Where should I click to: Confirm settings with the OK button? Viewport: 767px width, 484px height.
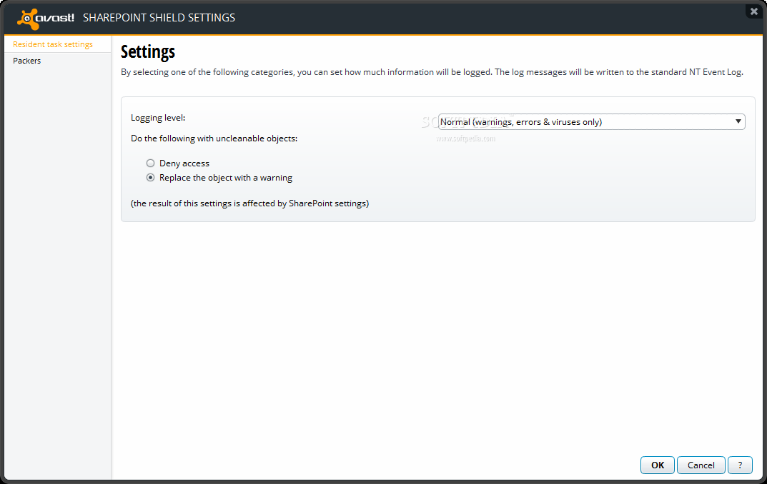658,465
